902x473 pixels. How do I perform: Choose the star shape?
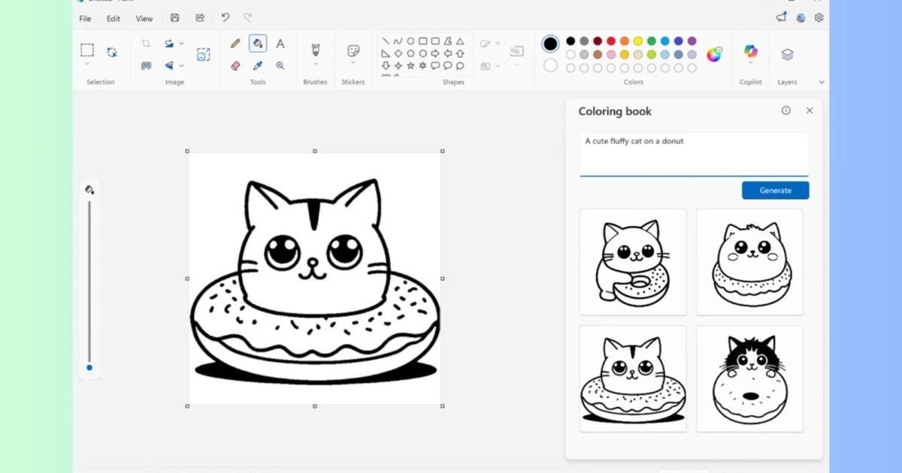click(x=411, y=65)
